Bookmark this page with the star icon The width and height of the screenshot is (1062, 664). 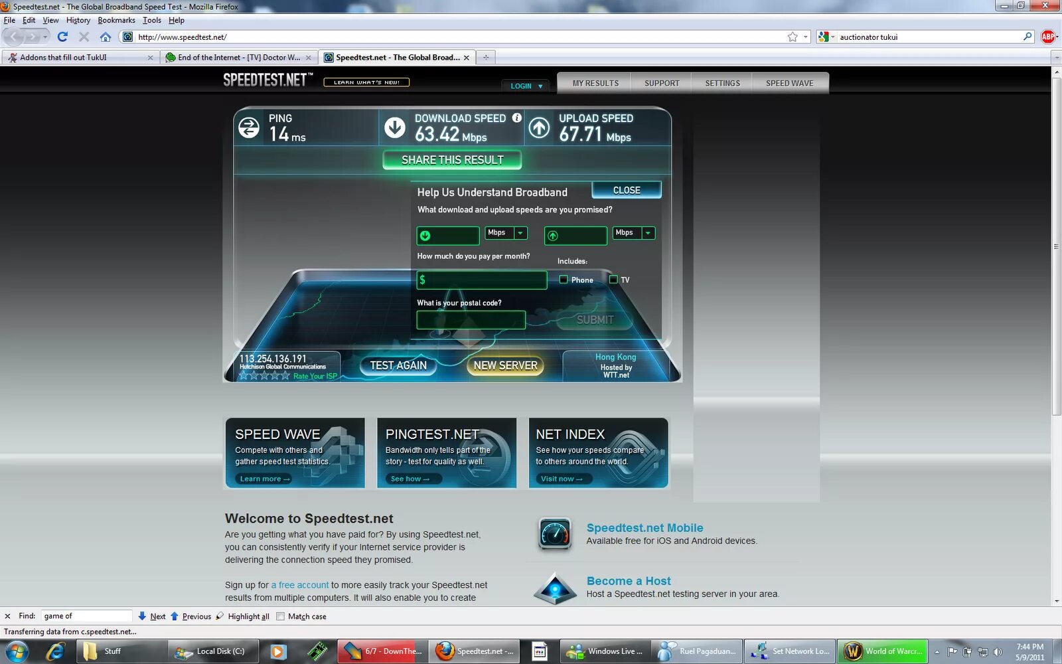(x=793, y=37)
